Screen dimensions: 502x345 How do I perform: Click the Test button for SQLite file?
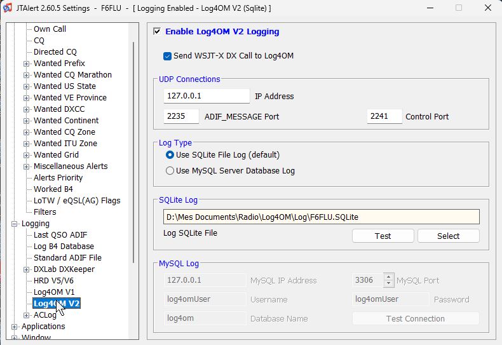click(x=383, y=236)
